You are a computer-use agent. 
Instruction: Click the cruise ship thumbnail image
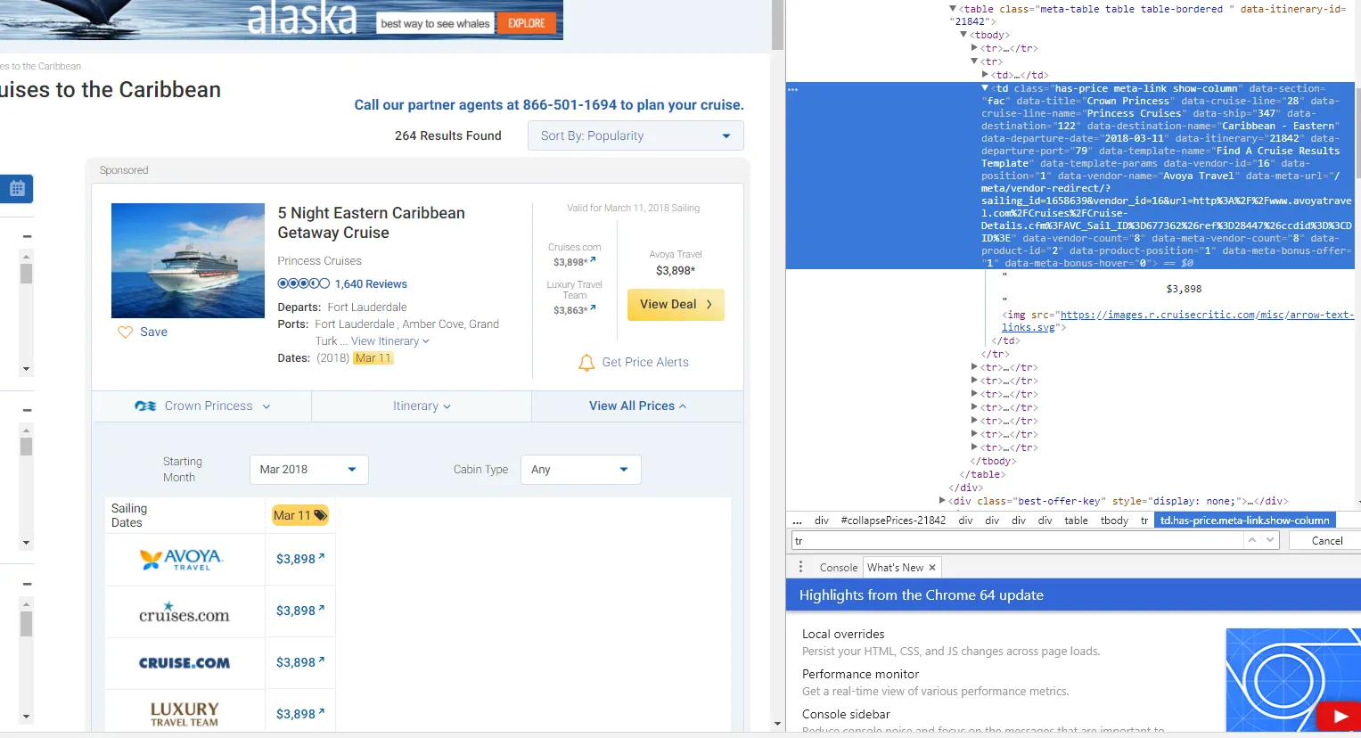[188, 260]
